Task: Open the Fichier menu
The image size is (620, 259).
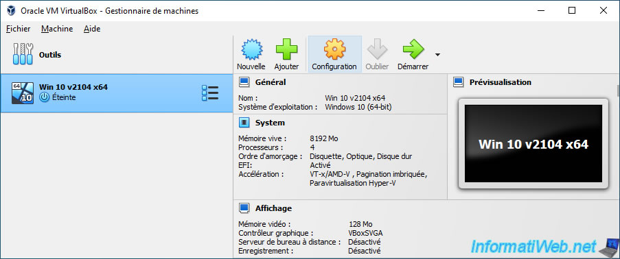Action: point(18,29)
